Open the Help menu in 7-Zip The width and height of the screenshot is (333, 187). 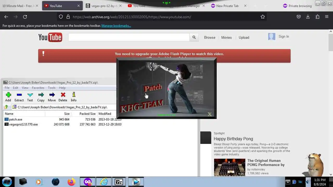pos(62,88)
